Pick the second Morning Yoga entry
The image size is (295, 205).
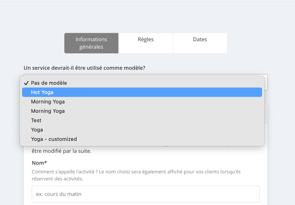(142, 111)
